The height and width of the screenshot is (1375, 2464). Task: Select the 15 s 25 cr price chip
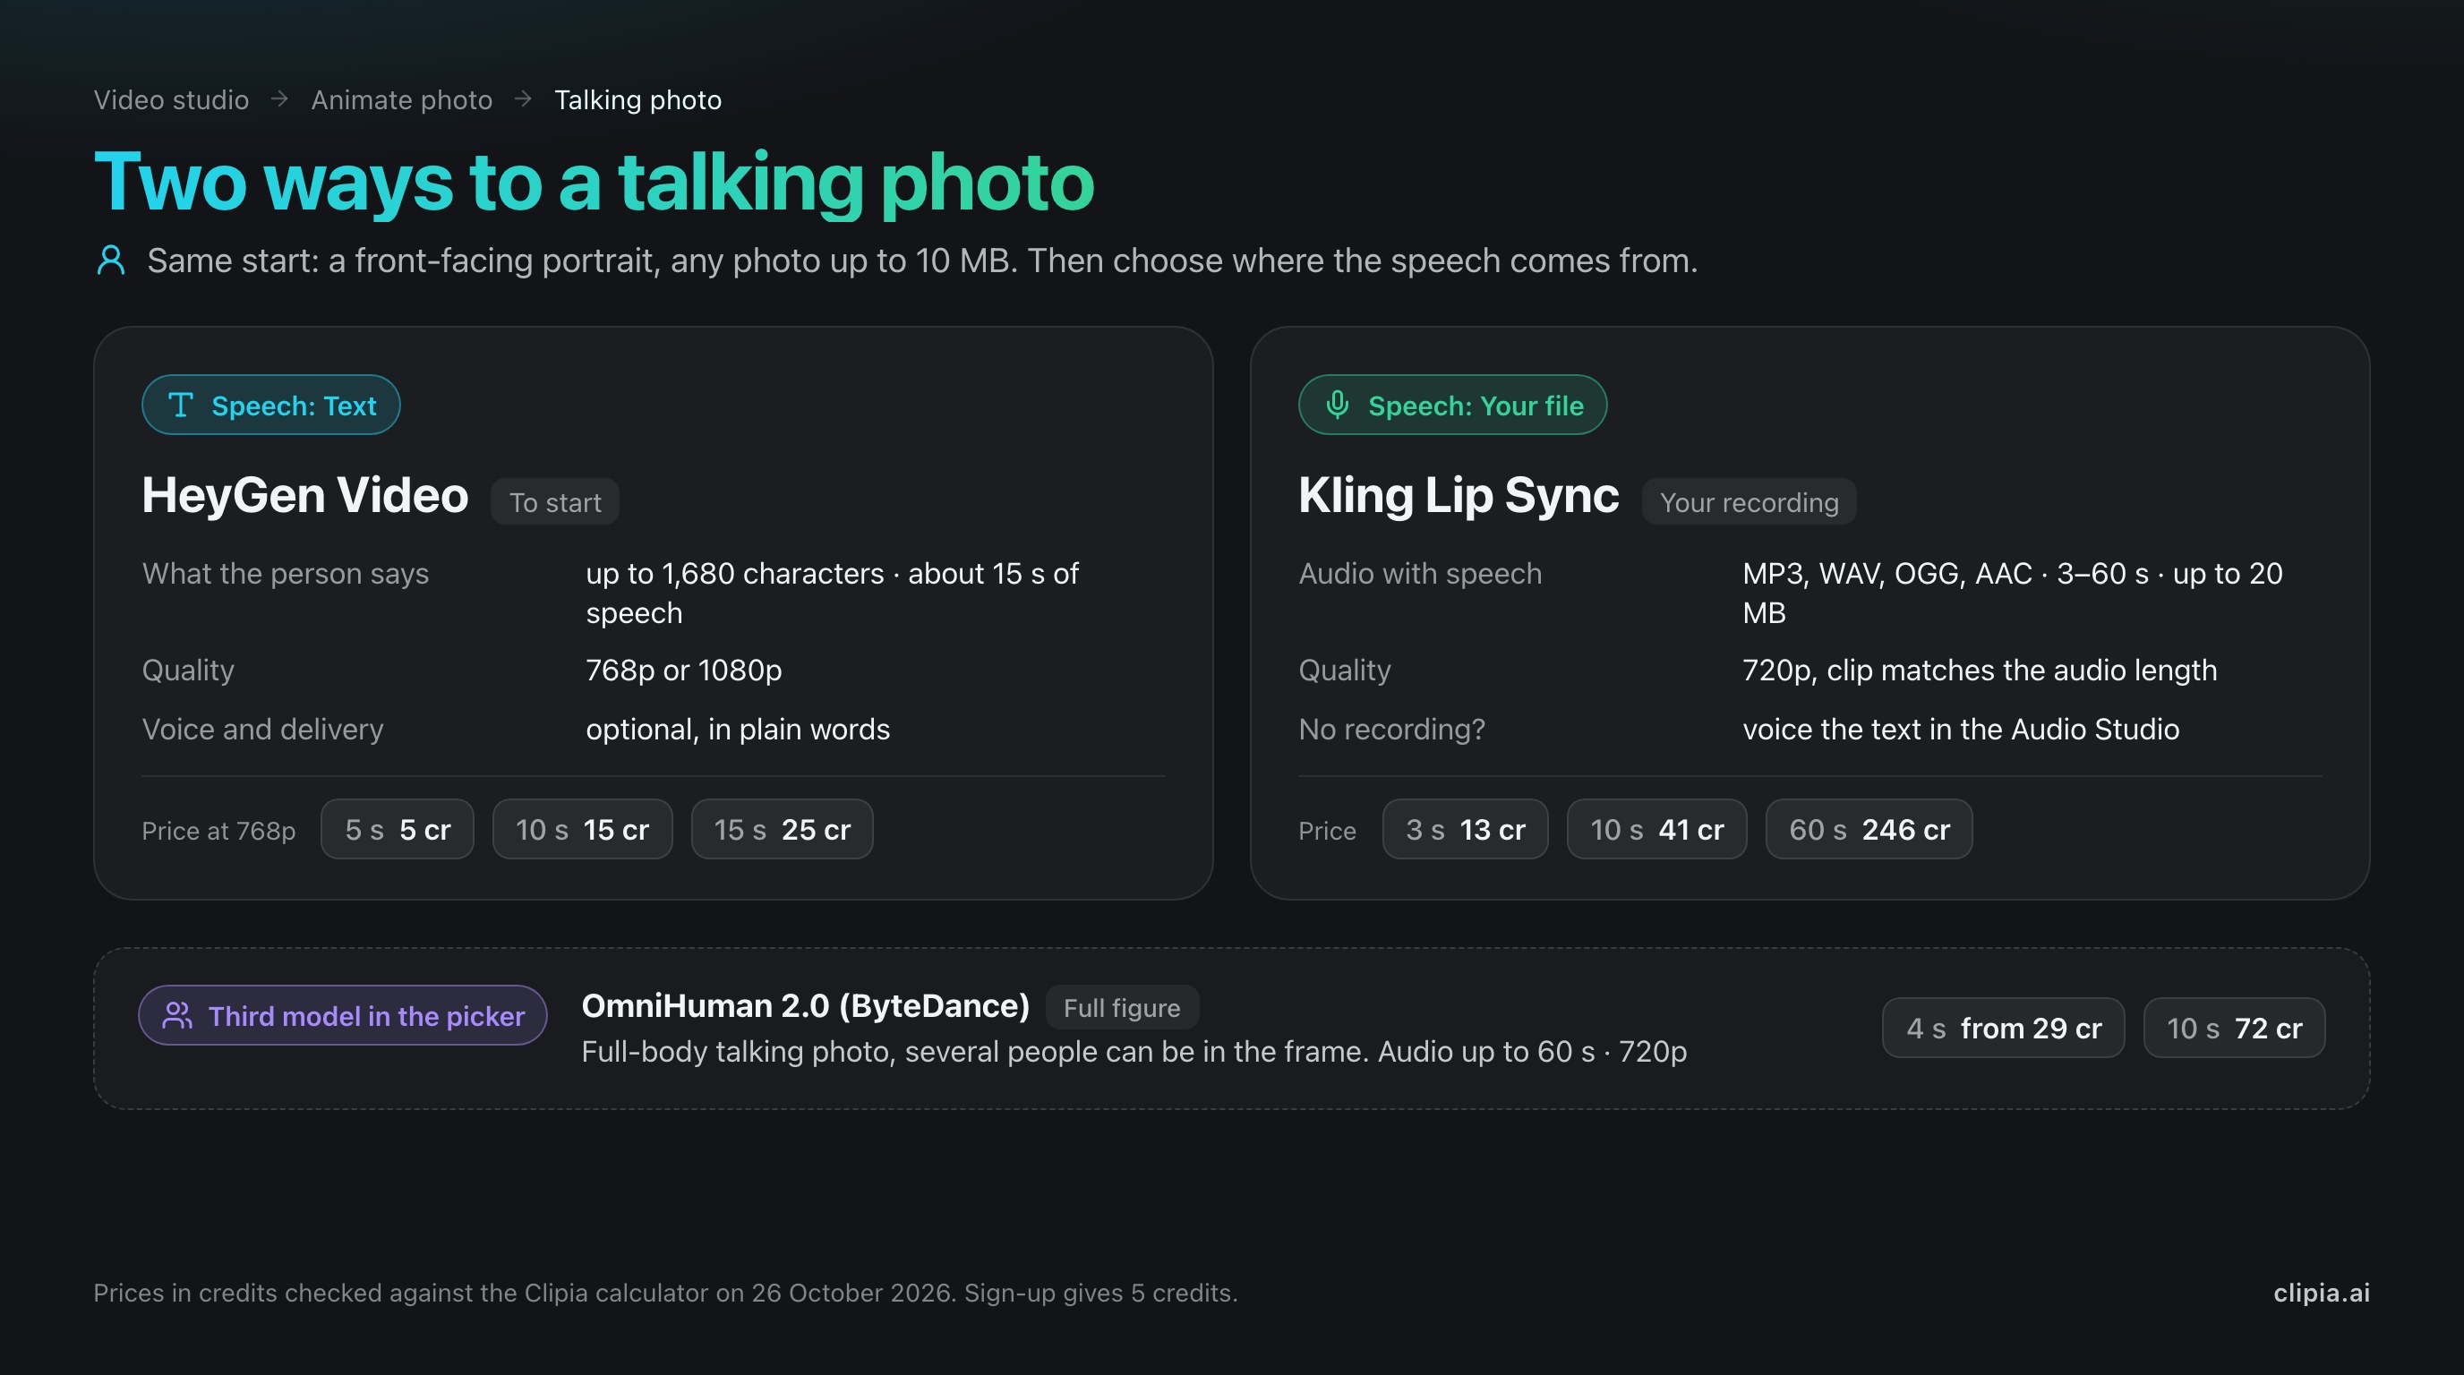pos(783,829)
